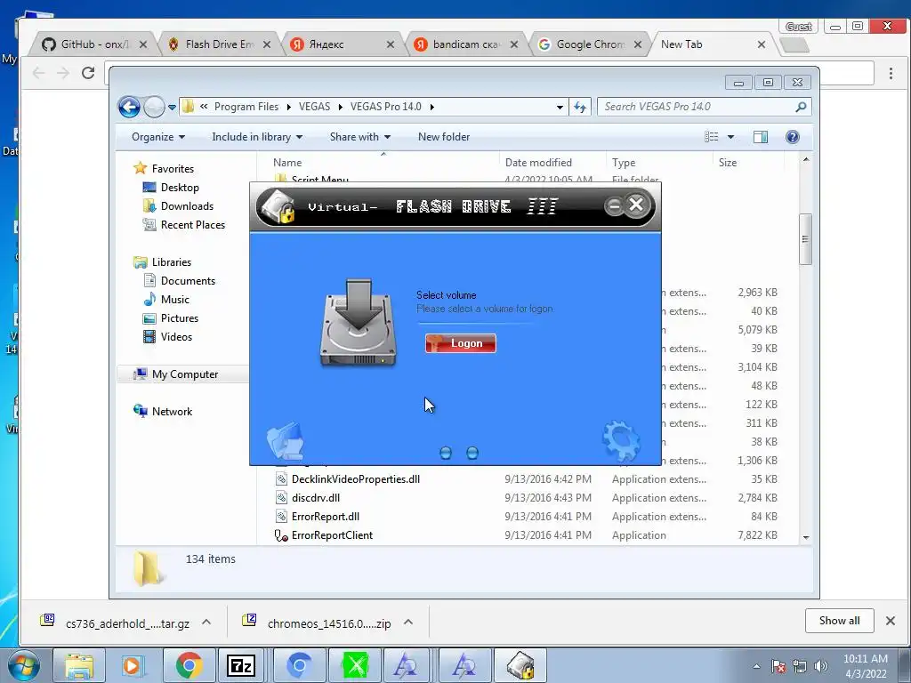Switch to the Google Chrome tab
The width and height of the screenshot is (911, 683).
[x=590, y=44]
